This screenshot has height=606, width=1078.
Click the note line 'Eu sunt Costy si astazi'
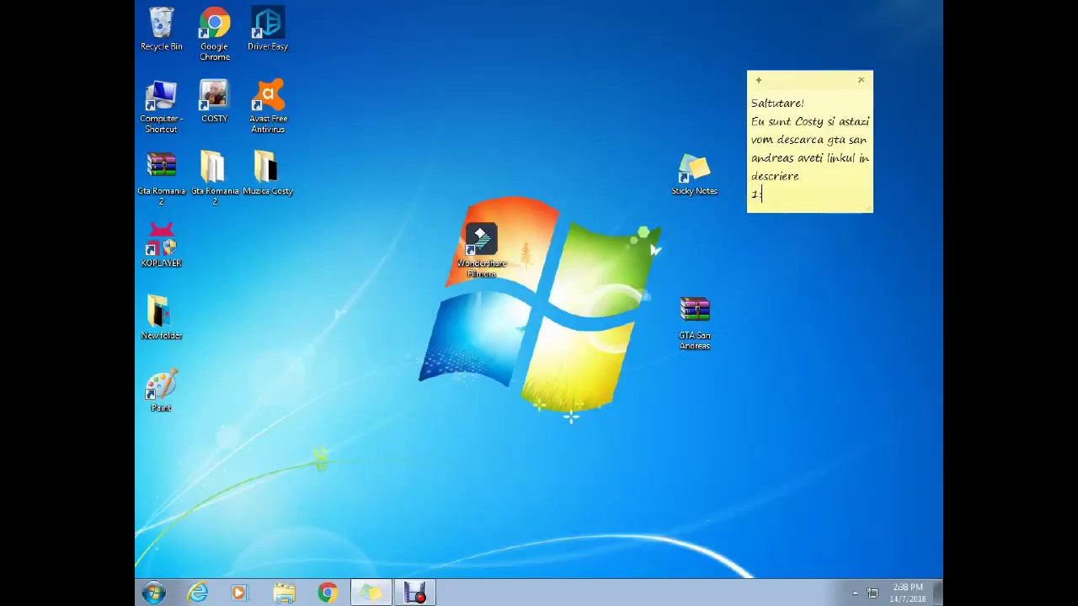pyautogui.click(x=810, y=121)
